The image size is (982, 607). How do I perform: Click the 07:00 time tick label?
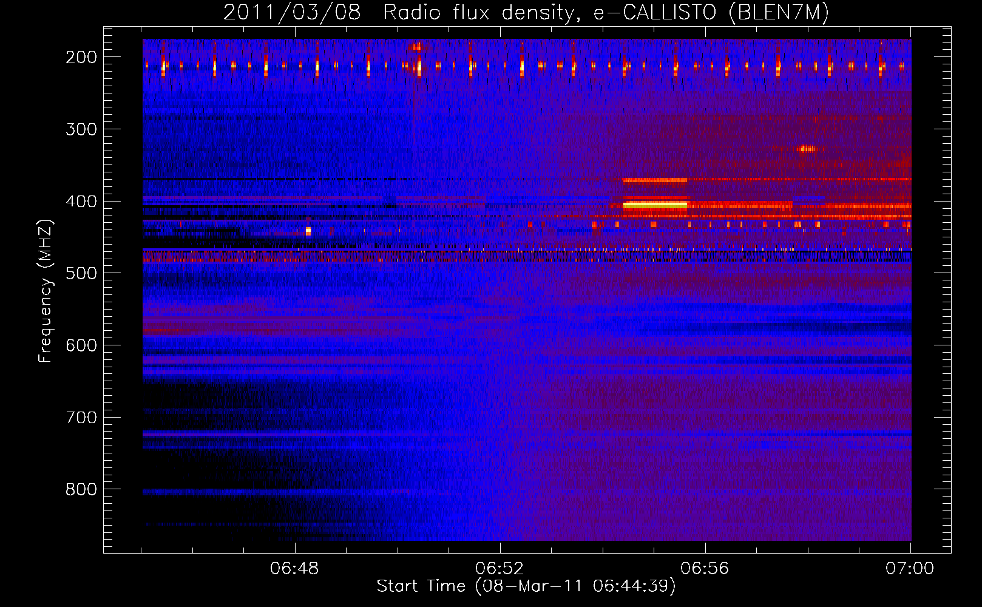pos(910,568)
